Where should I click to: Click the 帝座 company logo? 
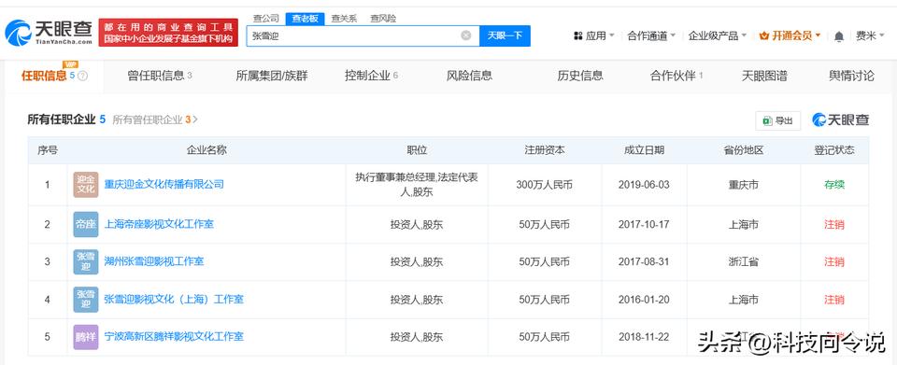click(86, 224)
